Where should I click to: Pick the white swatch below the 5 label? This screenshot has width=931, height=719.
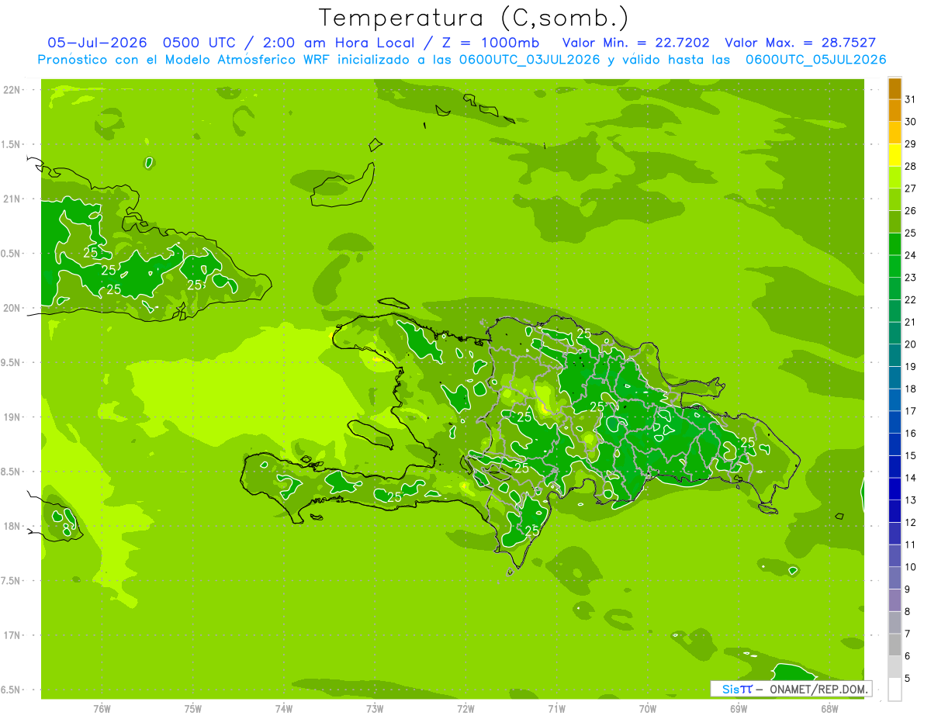pyautogui.click(x=895, y=689)
